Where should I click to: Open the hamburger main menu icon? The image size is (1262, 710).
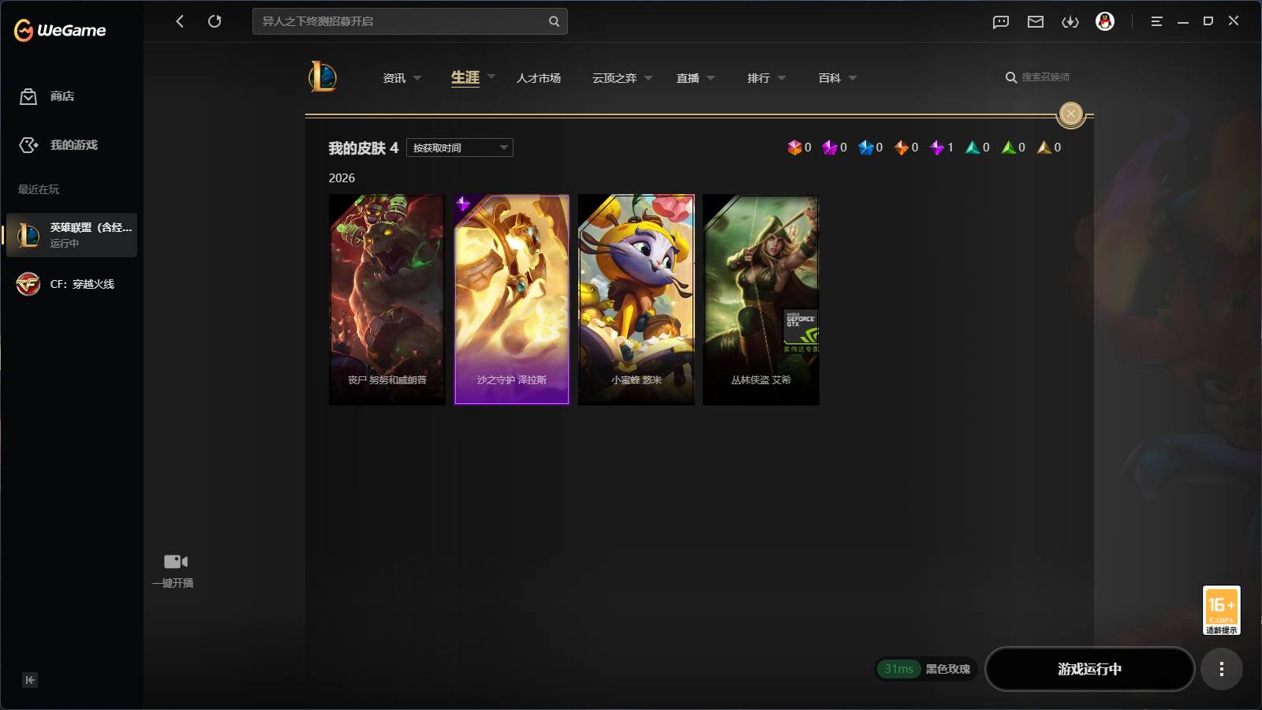click(x=1156, y=21)
